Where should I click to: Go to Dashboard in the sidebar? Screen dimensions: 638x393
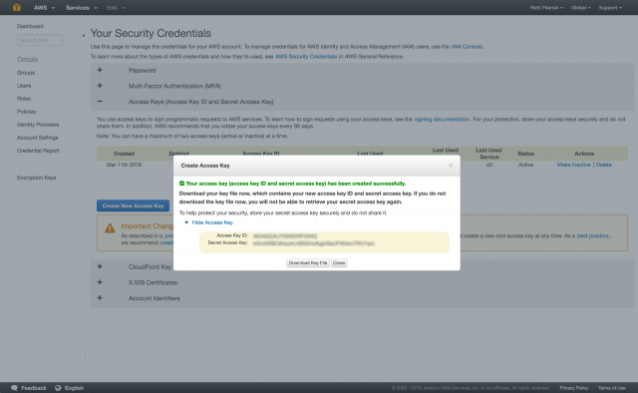[x=30, y=26]
